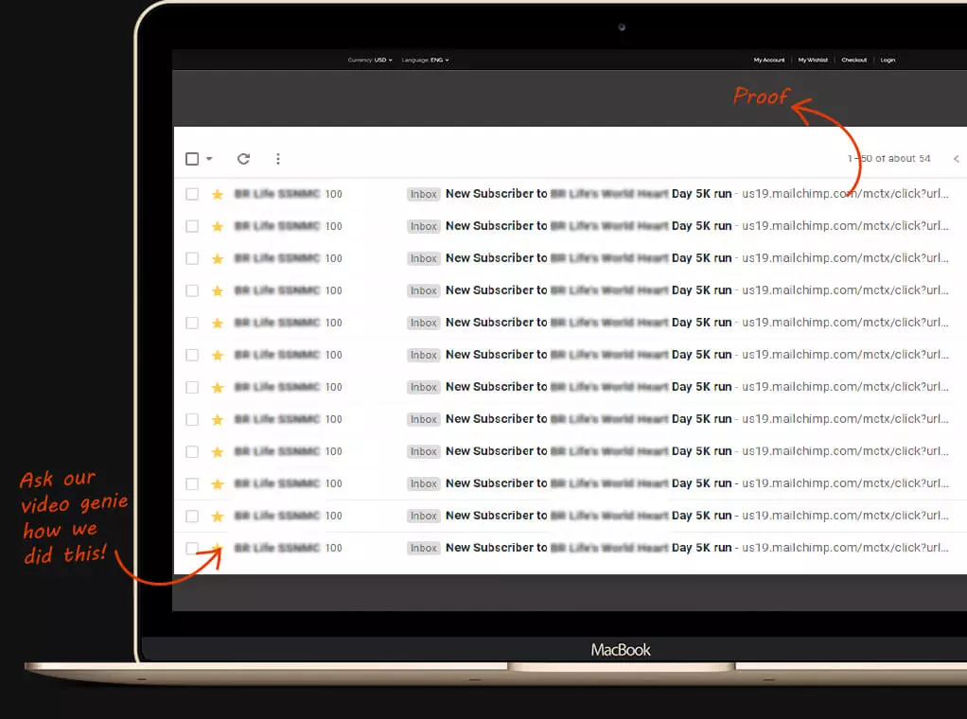The width and height of the screenshot is (967, 719).
Task: Toggle the star on the ninth email
Action: (217, 452)
